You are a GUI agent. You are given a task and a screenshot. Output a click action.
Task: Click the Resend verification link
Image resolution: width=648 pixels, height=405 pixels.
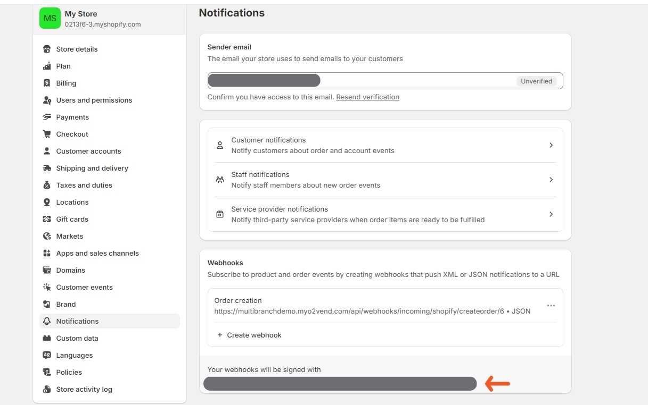pyautogui.click(x=367, y=97)
